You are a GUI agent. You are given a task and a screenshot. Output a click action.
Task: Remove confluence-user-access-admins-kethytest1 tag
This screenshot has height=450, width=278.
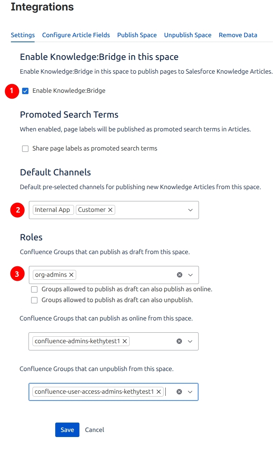click(x=158, y=392)
